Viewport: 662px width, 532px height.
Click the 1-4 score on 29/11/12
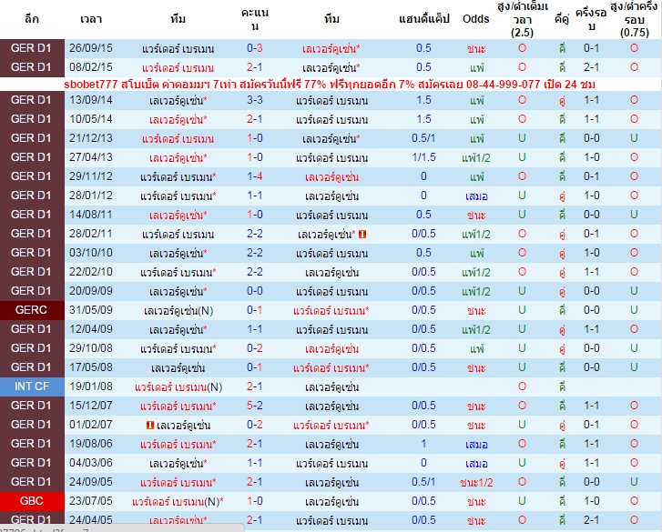click(255, 176)
